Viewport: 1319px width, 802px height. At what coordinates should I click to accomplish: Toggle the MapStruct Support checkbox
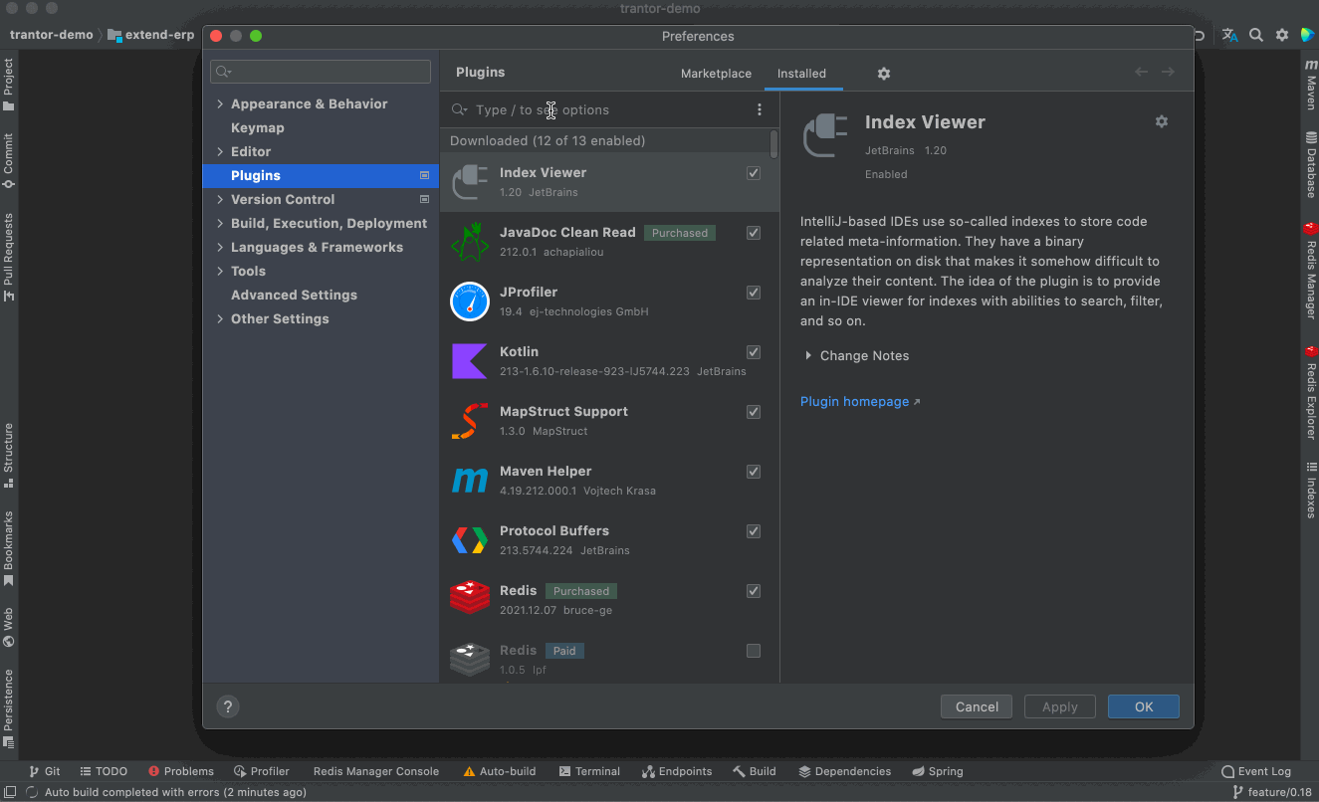pos(754,412)
